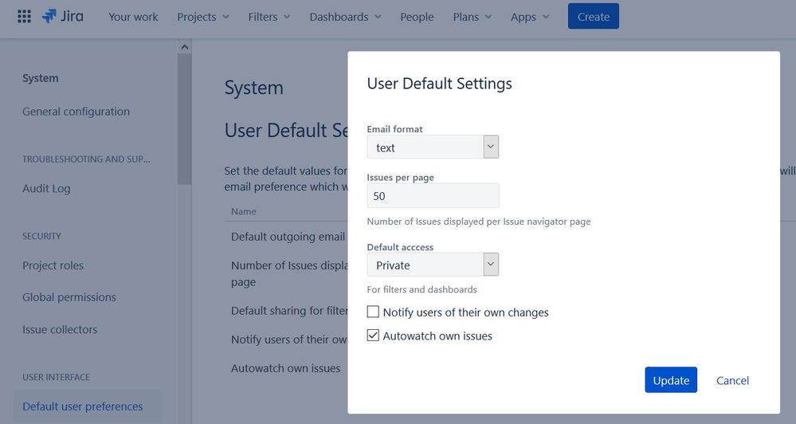Expand the Filters menu
796x424 pixels.
269,17
